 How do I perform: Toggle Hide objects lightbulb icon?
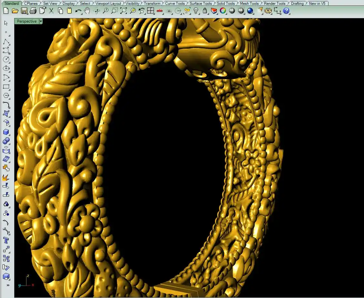(196, 11)
